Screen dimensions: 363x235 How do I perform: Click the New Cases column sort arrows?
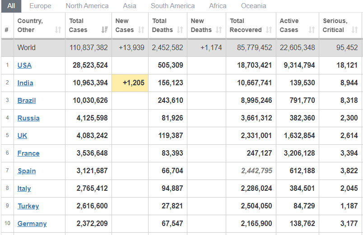click(141, 30)
